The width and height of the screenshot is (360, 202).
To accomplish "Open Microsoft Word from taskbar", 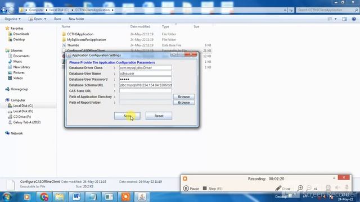I will coord(76,197).
